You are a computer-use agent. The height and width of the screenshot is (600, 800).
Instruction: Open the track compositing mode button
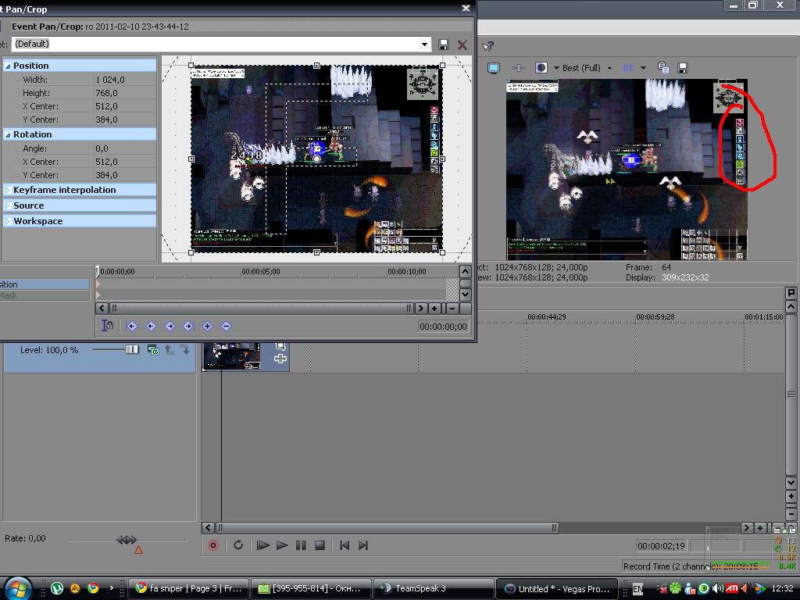(x=152, y=349)
